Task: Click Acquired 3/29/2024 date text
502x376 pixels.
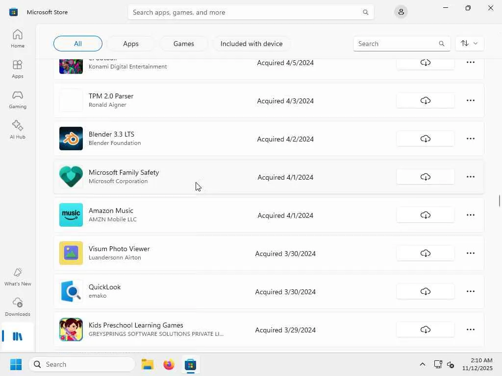Action: click(285, 330)
